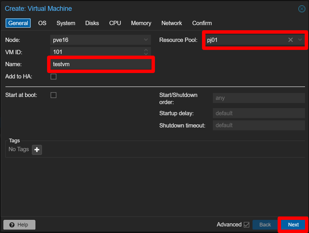Decrease VM ID with down arrow

[146, 54]
